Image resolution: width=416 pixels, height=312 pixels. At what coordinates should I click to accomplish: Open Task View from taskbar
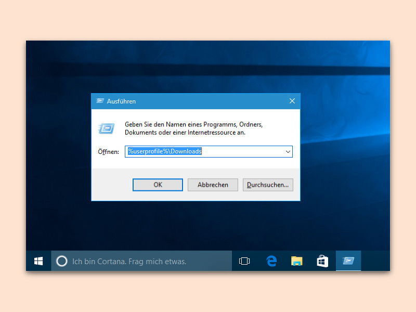click(244, 261)
